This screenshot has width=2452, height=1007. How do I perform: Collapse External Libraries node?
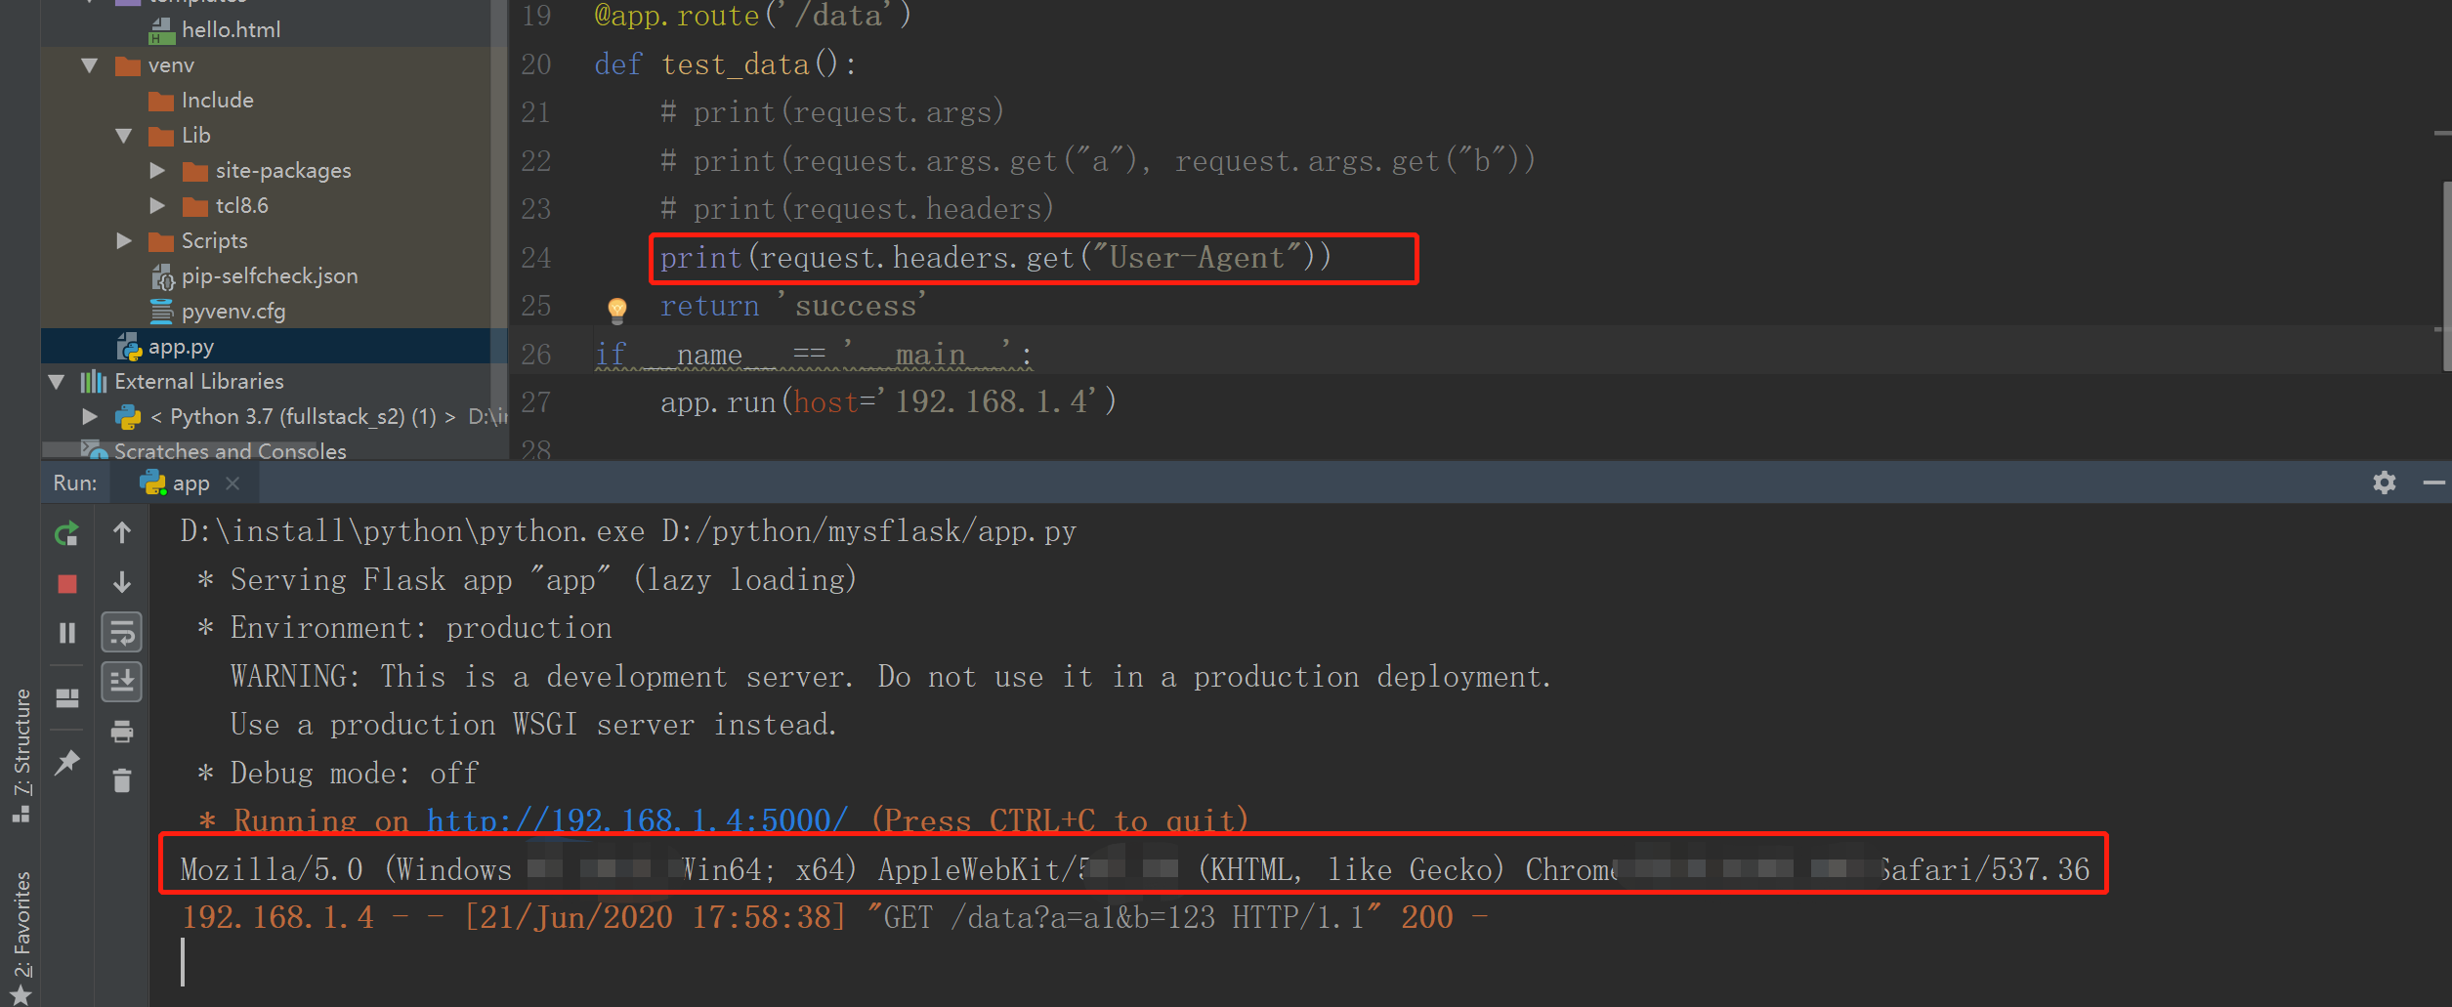[x=57, y=382]
